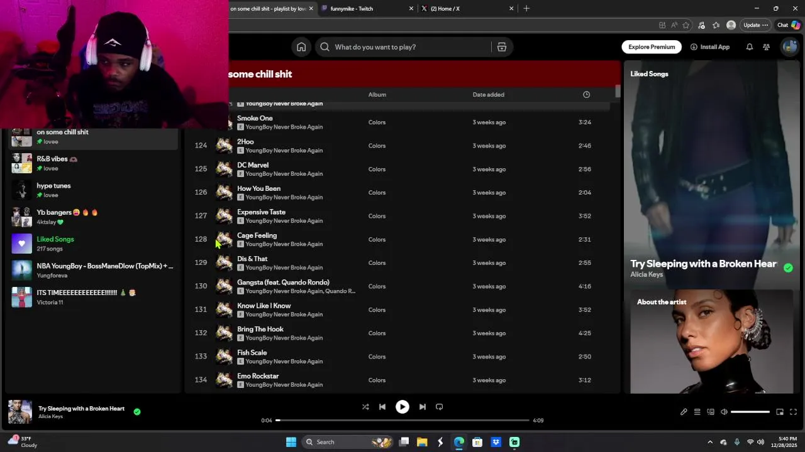Viewport: 805px width, 452px height.
Task: Go to Spotify Home via house icon
Action: [x=301, y=47]
